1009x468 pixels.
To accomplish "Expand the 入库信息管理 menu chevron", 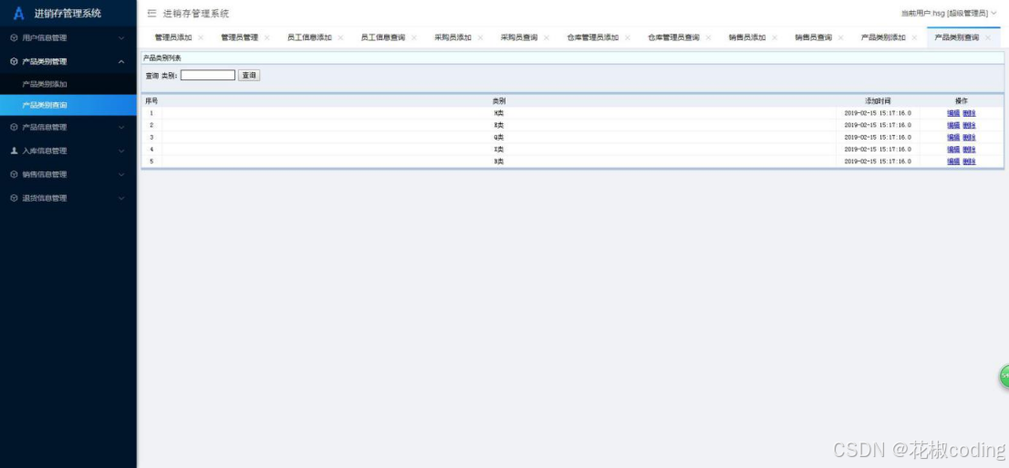I will coord(121,151).
